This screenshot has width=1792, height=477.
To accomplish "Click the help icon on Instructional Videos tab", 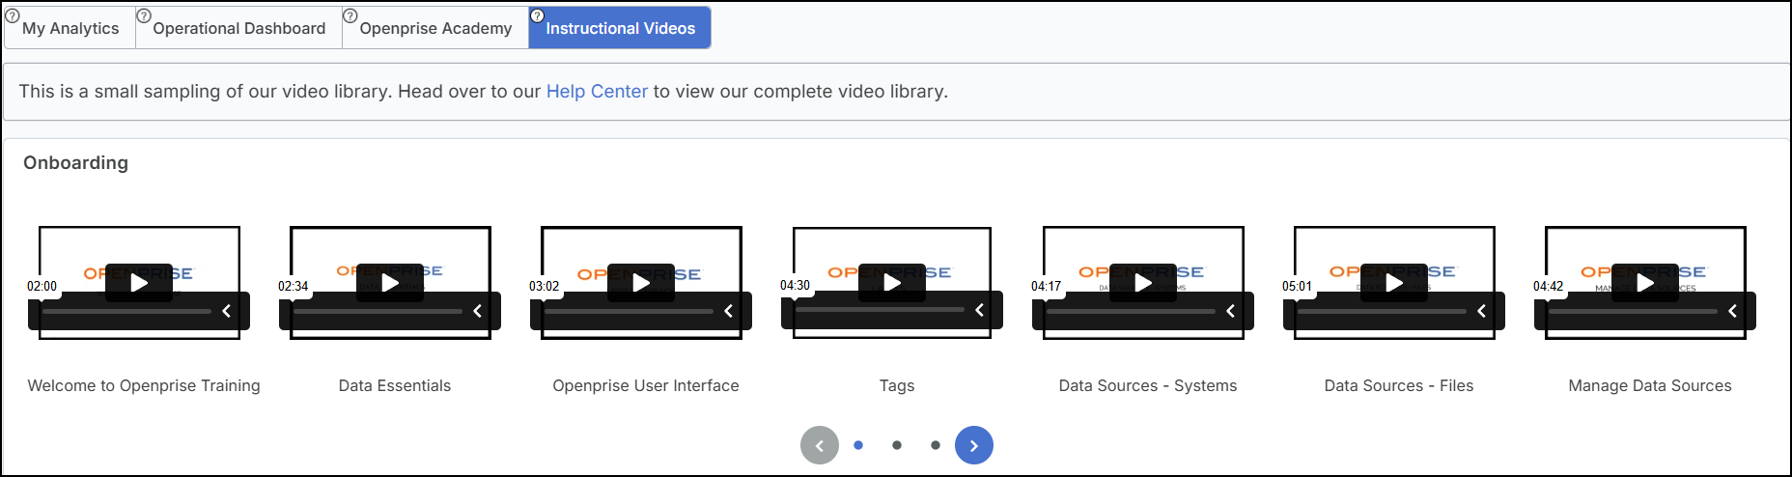I will [x=538, y=15].
